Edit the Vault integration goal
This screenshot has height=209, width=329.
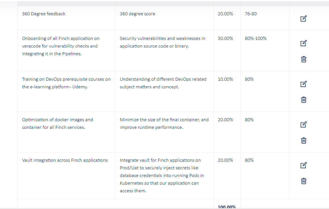pos(303,165)
